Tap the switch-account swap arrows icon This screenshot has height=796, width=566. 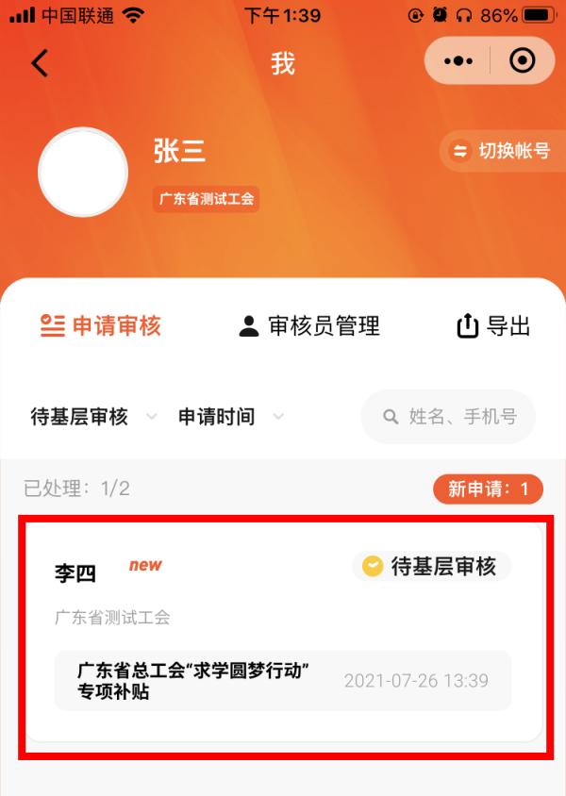(460, 151)
